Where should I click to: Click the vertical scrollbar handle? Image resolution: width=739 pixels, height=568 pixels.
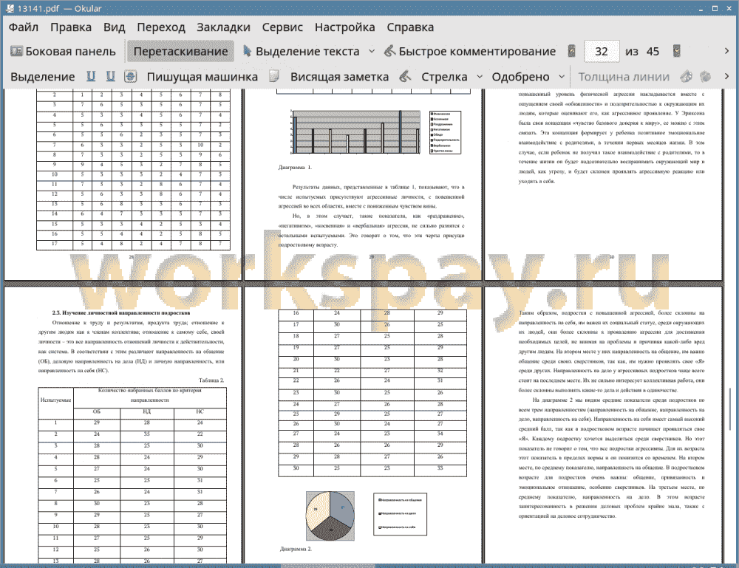click(730, 408)
